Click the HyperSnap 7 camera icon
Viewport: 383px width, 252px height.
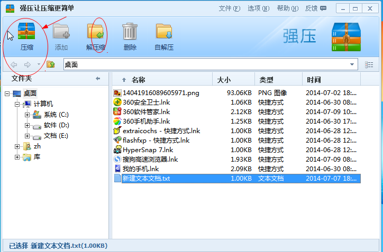pyautogui.click(x=117, y=150)
